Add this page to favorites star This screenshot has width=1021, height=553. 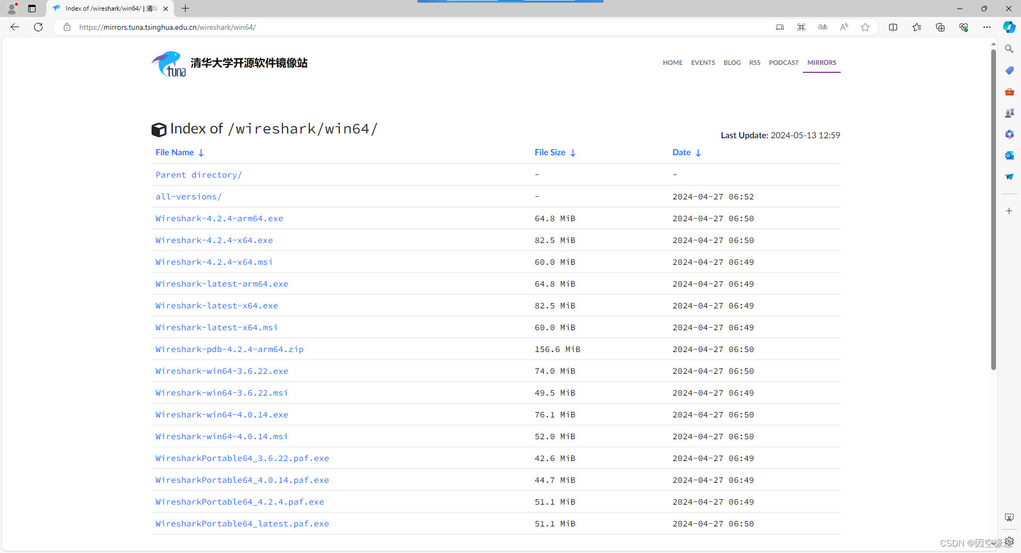pyautogui.click(x=865, y=27)
